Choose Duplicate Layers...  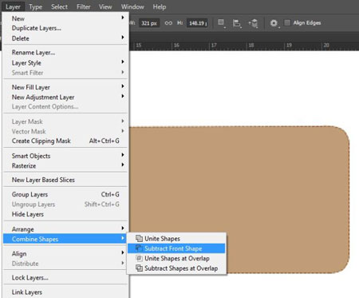(x=65, y=28)
